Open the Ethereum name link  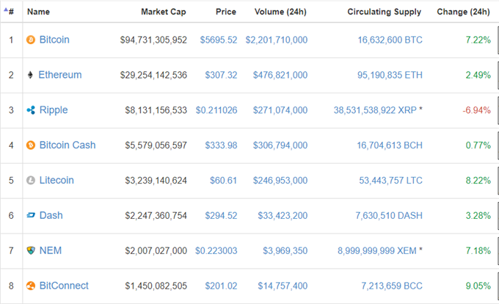tap(60, 75)
